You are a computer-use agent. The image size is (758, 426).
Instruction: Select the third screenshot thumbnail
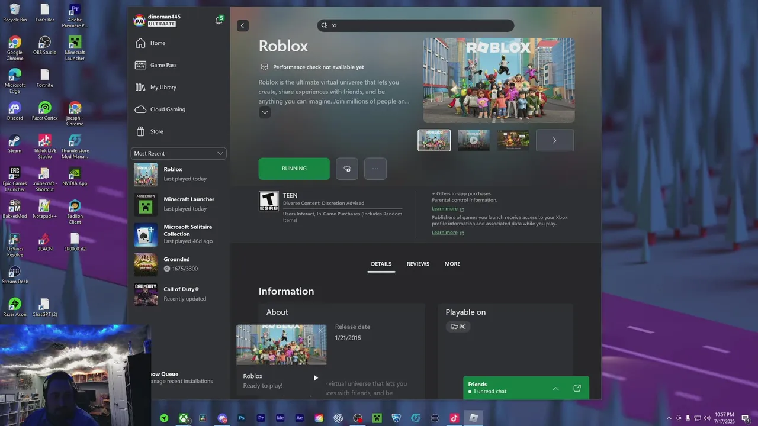(x=513, y=140)
